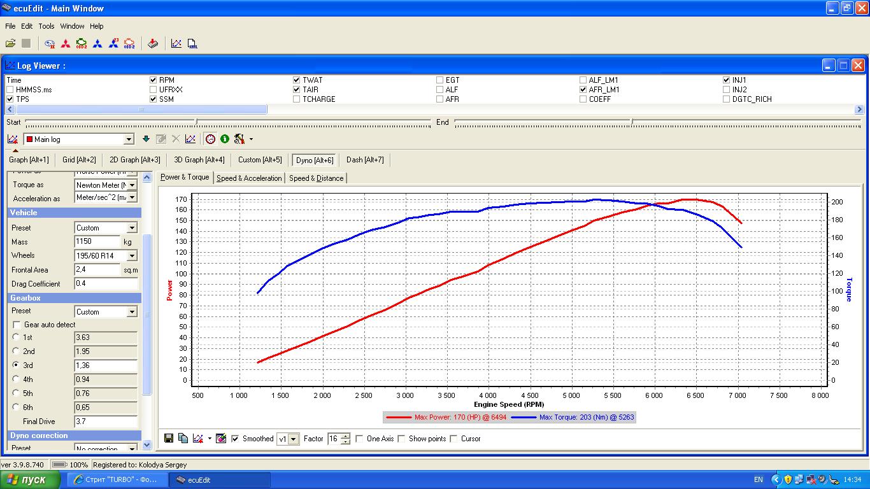Screen dimensions: 870x489
Task: Click the Final Drive input field
Action: [x=106, y=421]
